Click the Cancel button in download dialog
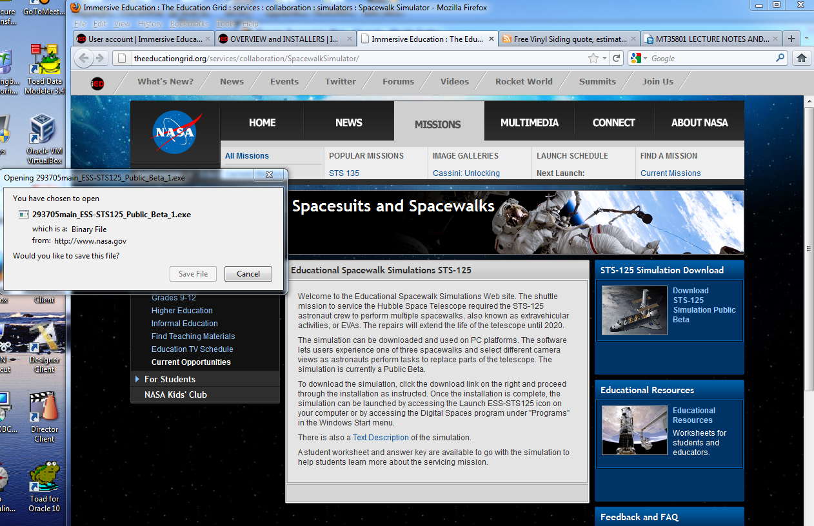814x526 pixels. tap(248, 274)
